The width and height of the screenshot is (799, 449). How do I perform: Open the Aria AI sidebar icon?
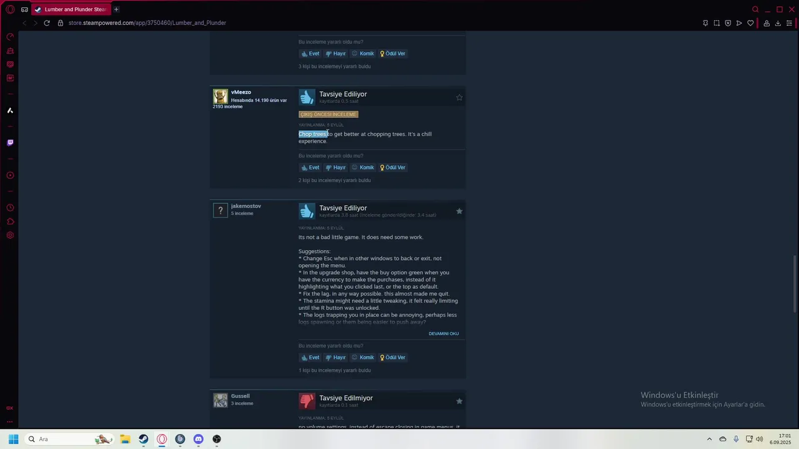10,110
